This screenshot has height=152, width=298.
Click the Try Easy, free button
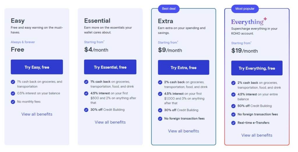(x=37, y=67)
